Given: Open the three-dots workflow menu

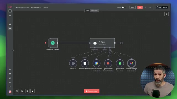Looking at the screenshot, I should coord(150,7).
